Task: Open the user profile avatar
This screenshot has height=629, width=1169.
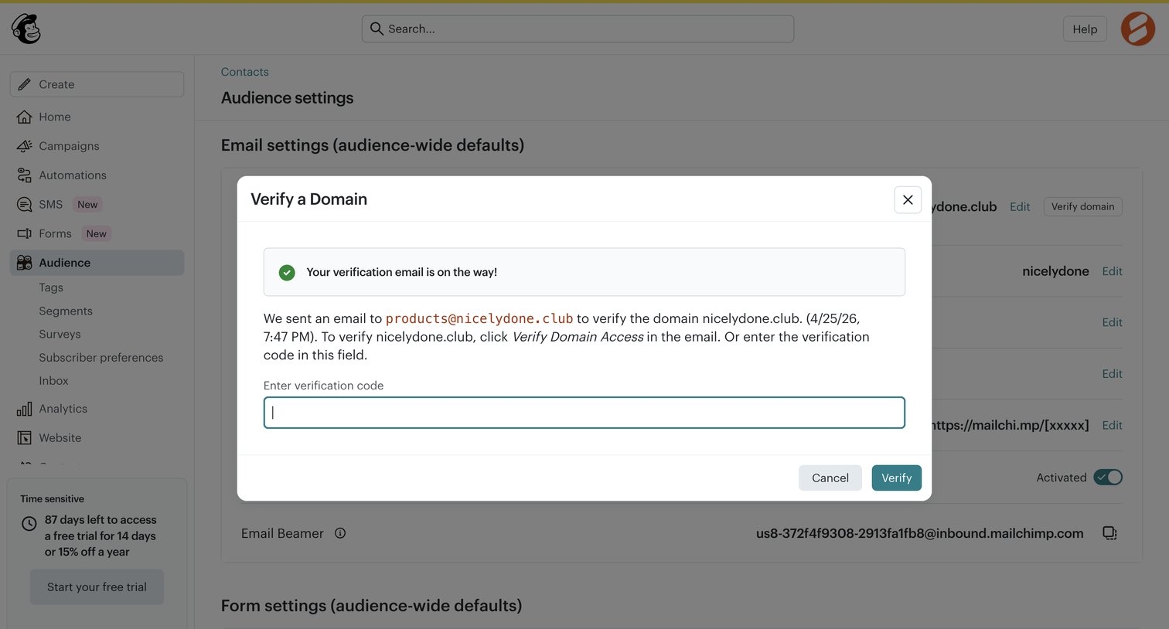Action: click(1137, 29)
